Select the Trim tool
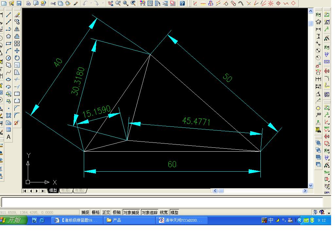 pyautogui.click(x=17, y=79)
